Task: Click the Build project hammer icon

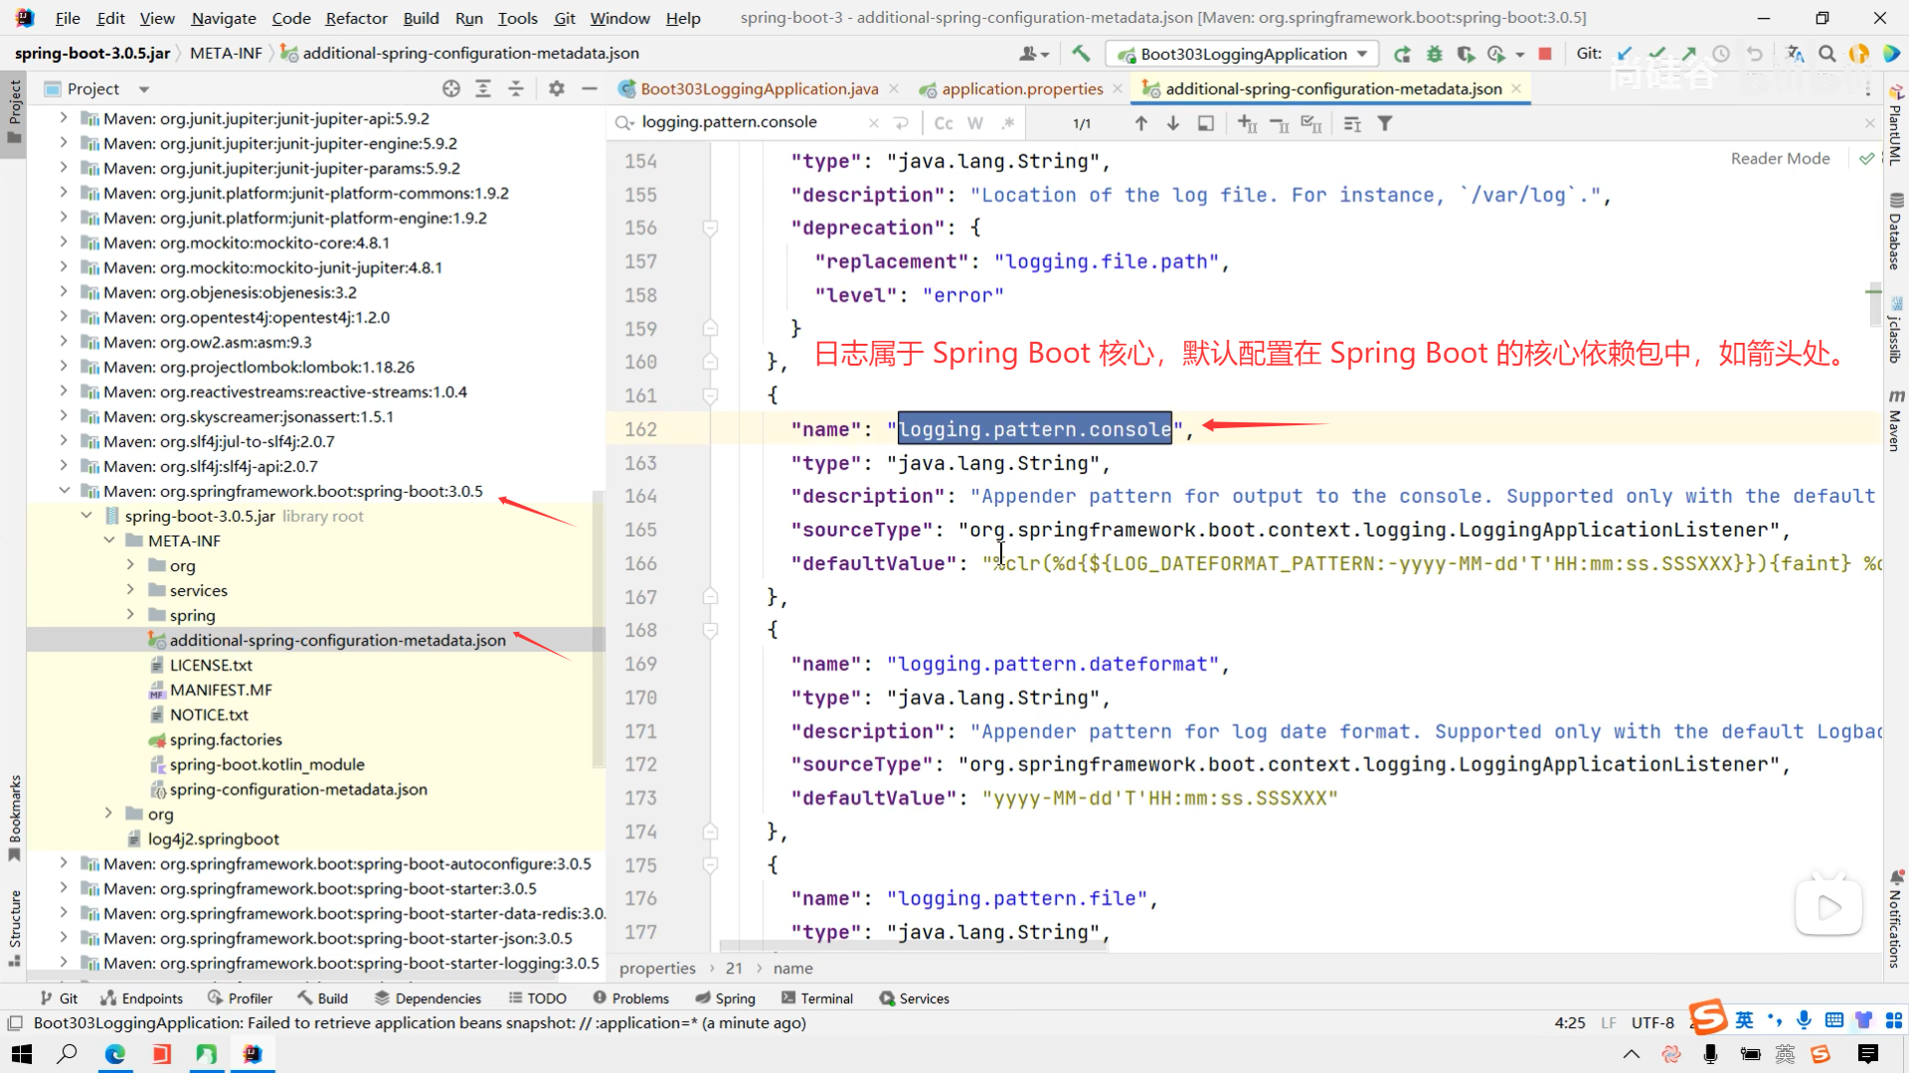Action: 1081,54
